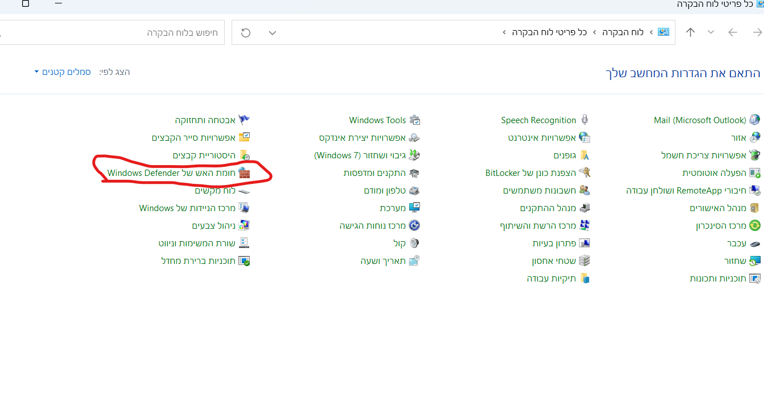The height and width of the screenshot is (412, 764).
Task: Open Mail (Microsoft Outlook) icon
Action: click(754, 120)
